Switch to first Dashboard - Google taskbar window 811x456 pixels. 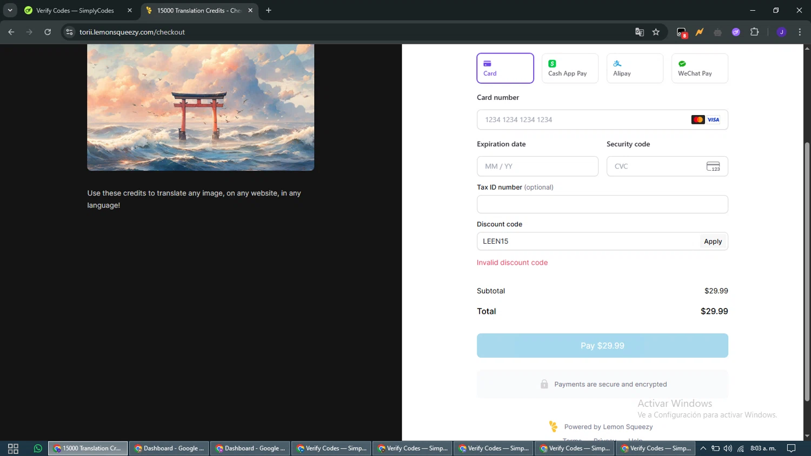pyautogui.click(x=169, y=448)
